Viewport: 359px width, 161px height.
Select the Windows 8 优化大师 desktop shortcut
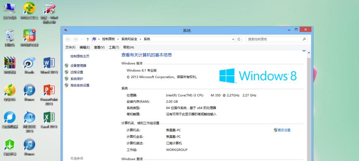pos(49,13)
